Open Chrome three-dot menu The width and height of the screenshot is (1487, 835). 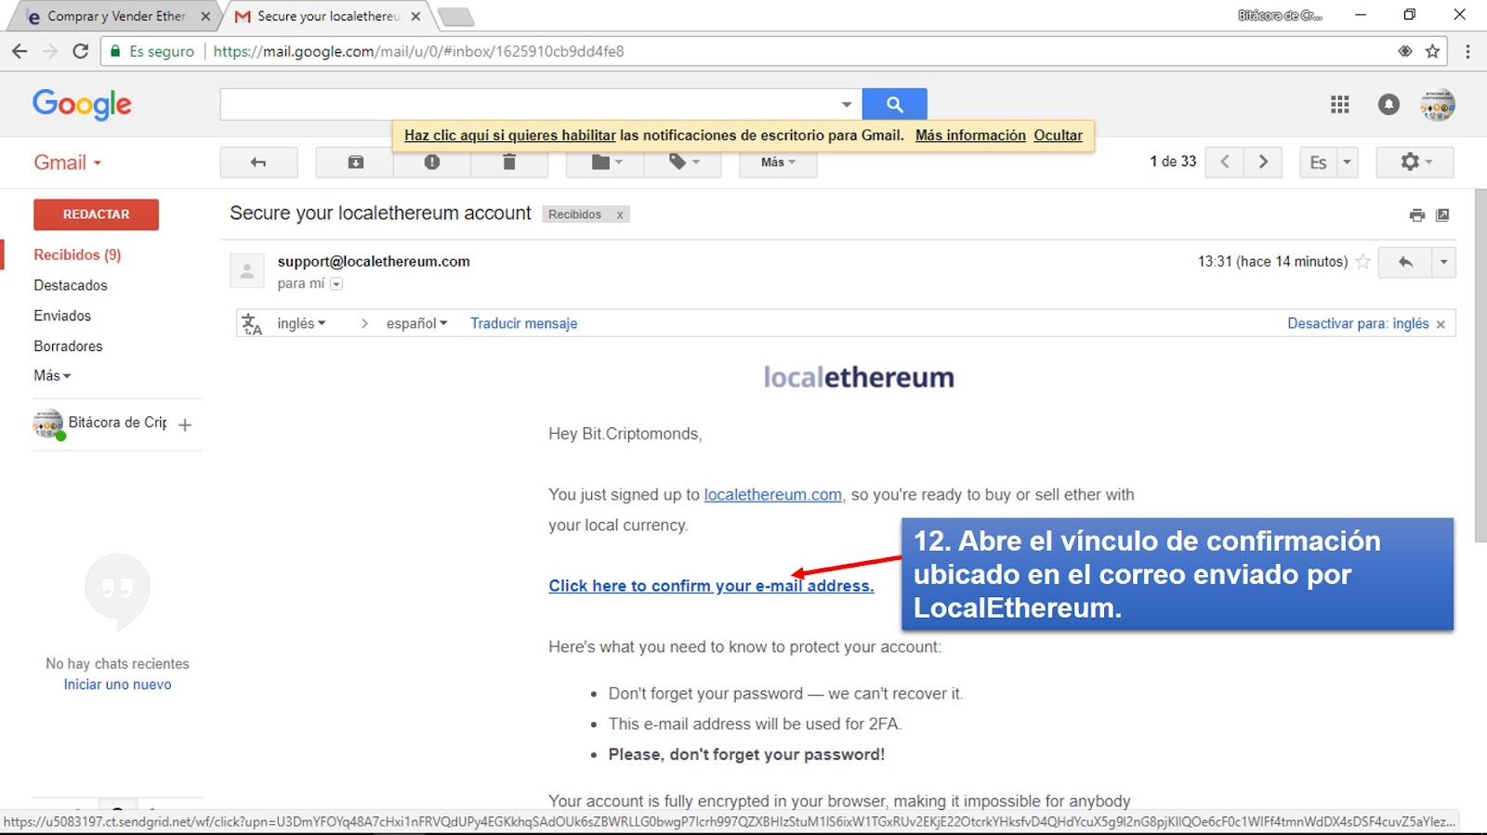[x=1467, y=51]
